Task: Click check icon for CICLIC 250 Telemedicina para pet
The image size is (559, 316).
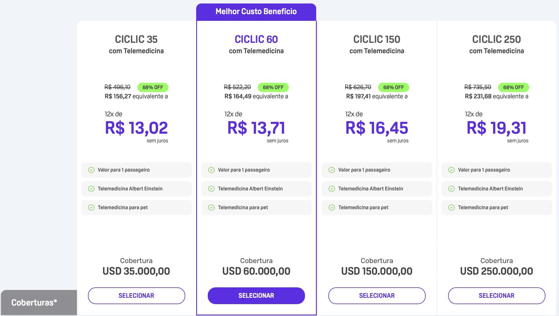Action: click(451, 207)
